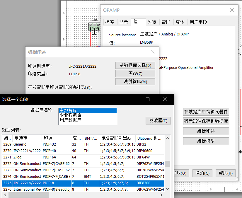The width and height of the screenshot is (242, 198).
Task: Select row 3270 PDIP-40 footprint
Action: 83,151
